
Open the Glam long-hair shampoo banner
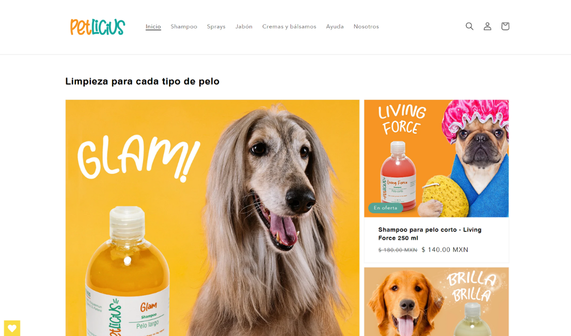pyautogui.click(x=212, y=218)
